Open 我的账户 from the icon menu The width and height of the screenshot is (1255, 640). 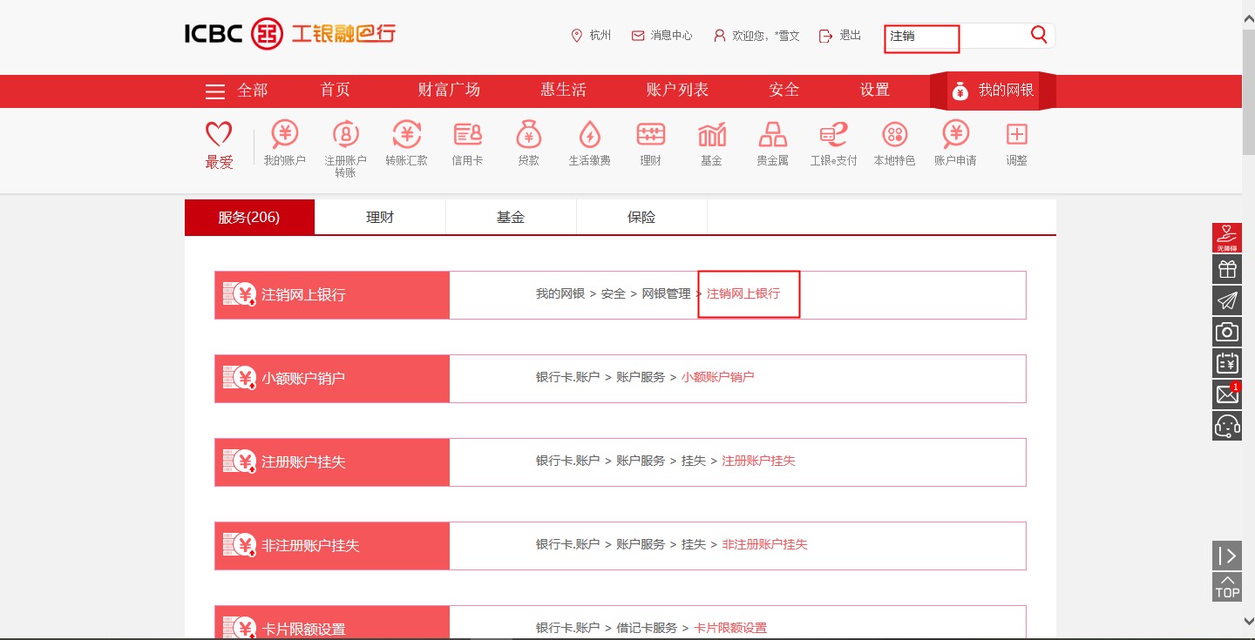point(283,144)
